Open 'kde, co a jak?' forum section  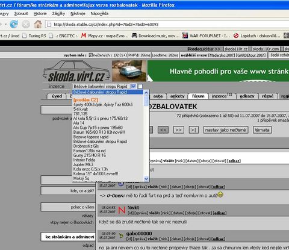pos(68,191)
